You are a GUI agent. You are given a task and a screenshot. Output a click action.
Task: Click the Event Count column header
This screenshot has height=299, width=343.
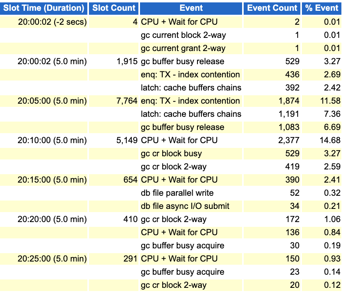pyautogui.click(x=272, y=8)
